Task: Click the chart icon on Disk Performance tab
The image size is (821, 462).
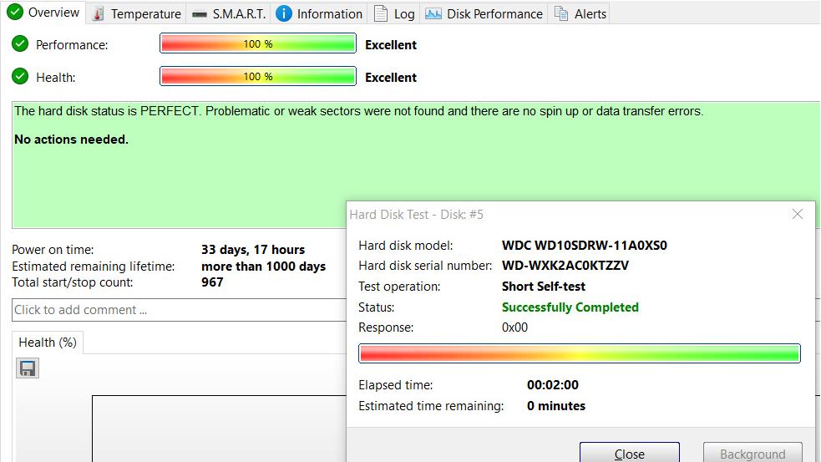Action: click(433, 13)
